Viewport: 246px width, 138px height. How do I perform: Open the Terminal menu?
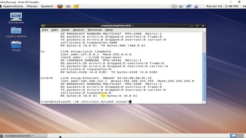(x=95, y=30)
